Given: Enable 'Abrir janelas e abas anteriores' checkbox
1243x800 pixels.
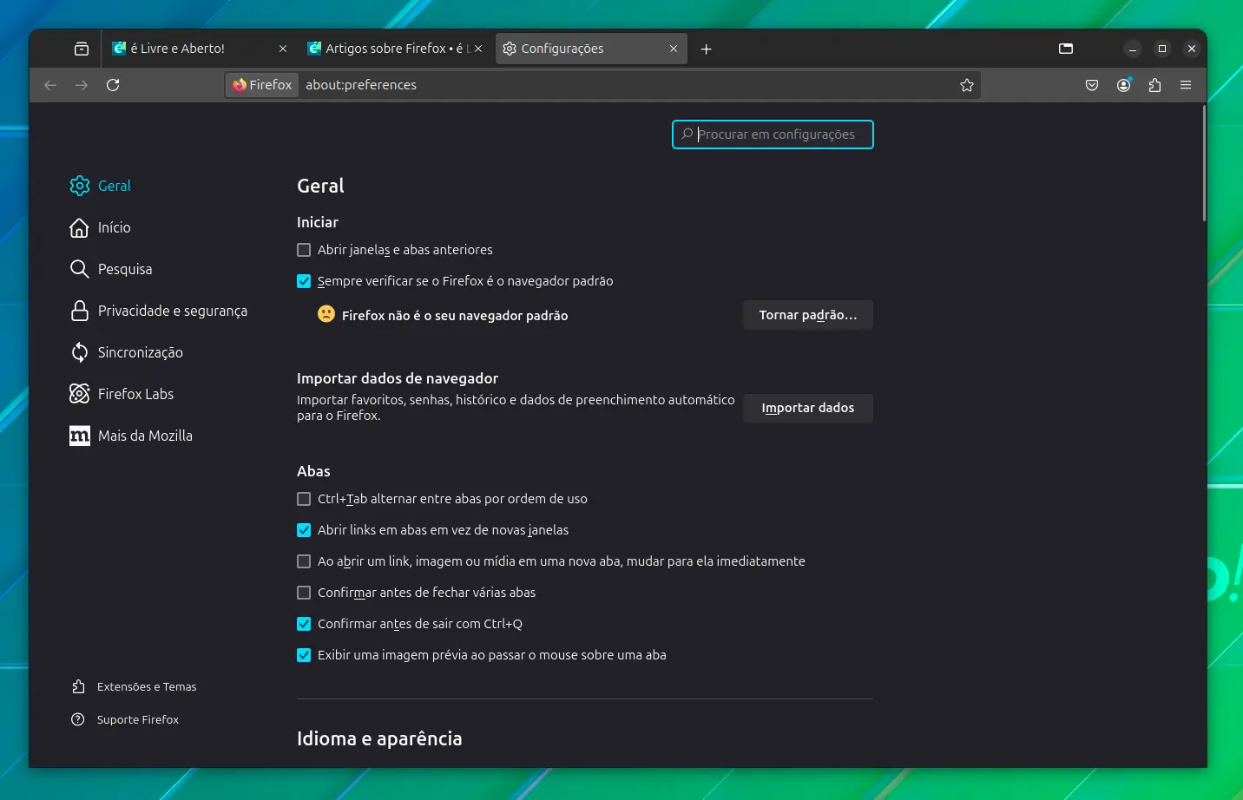Looking at the screenshot, I should click(304, 250).
